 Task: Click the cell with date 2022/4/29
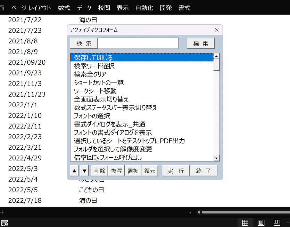[x=25, y=158]
